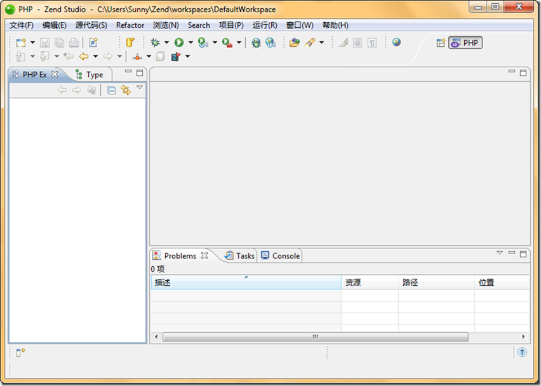Toggle the PHP perspective button
Screen dimensions: 541x386
(465, 42)
